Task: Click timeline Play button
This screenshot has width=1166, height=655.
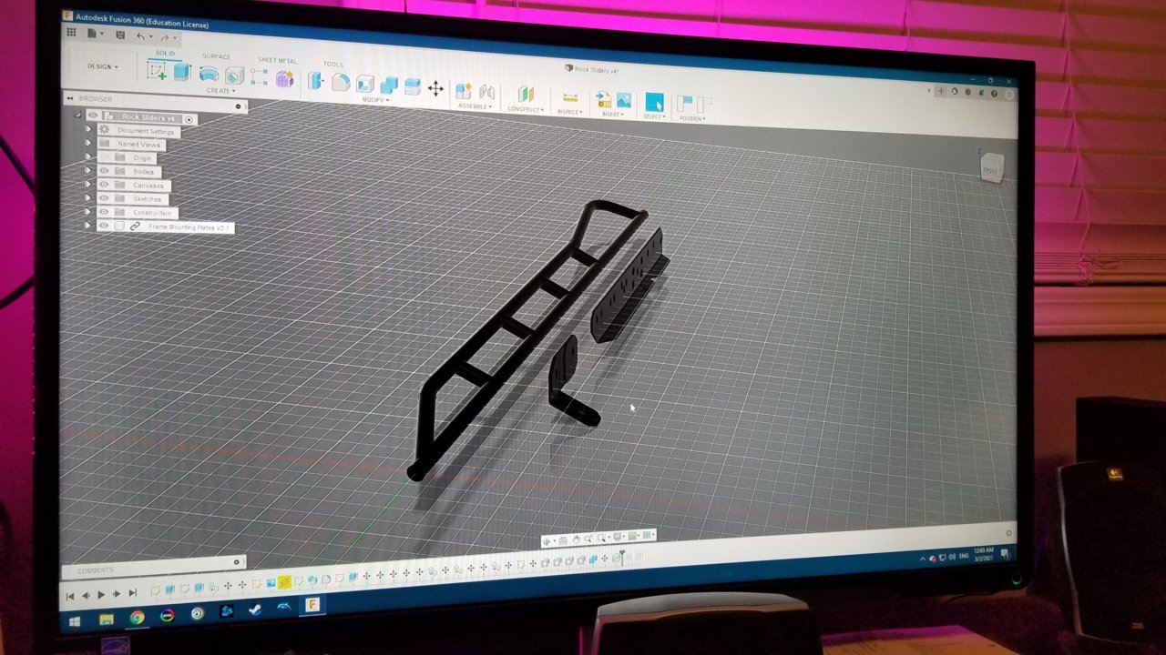Action: click(x=101, y=595)
